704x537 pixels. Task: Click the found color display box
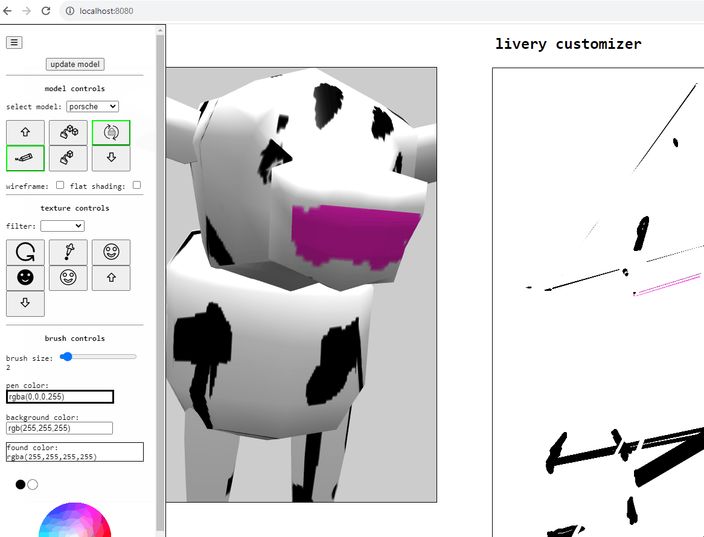pos(74,452)
